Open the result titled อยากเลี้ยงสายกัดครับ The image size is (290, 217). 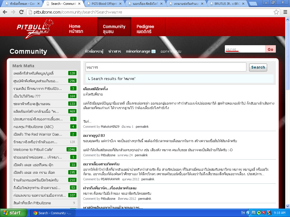(x=101, y=164)
